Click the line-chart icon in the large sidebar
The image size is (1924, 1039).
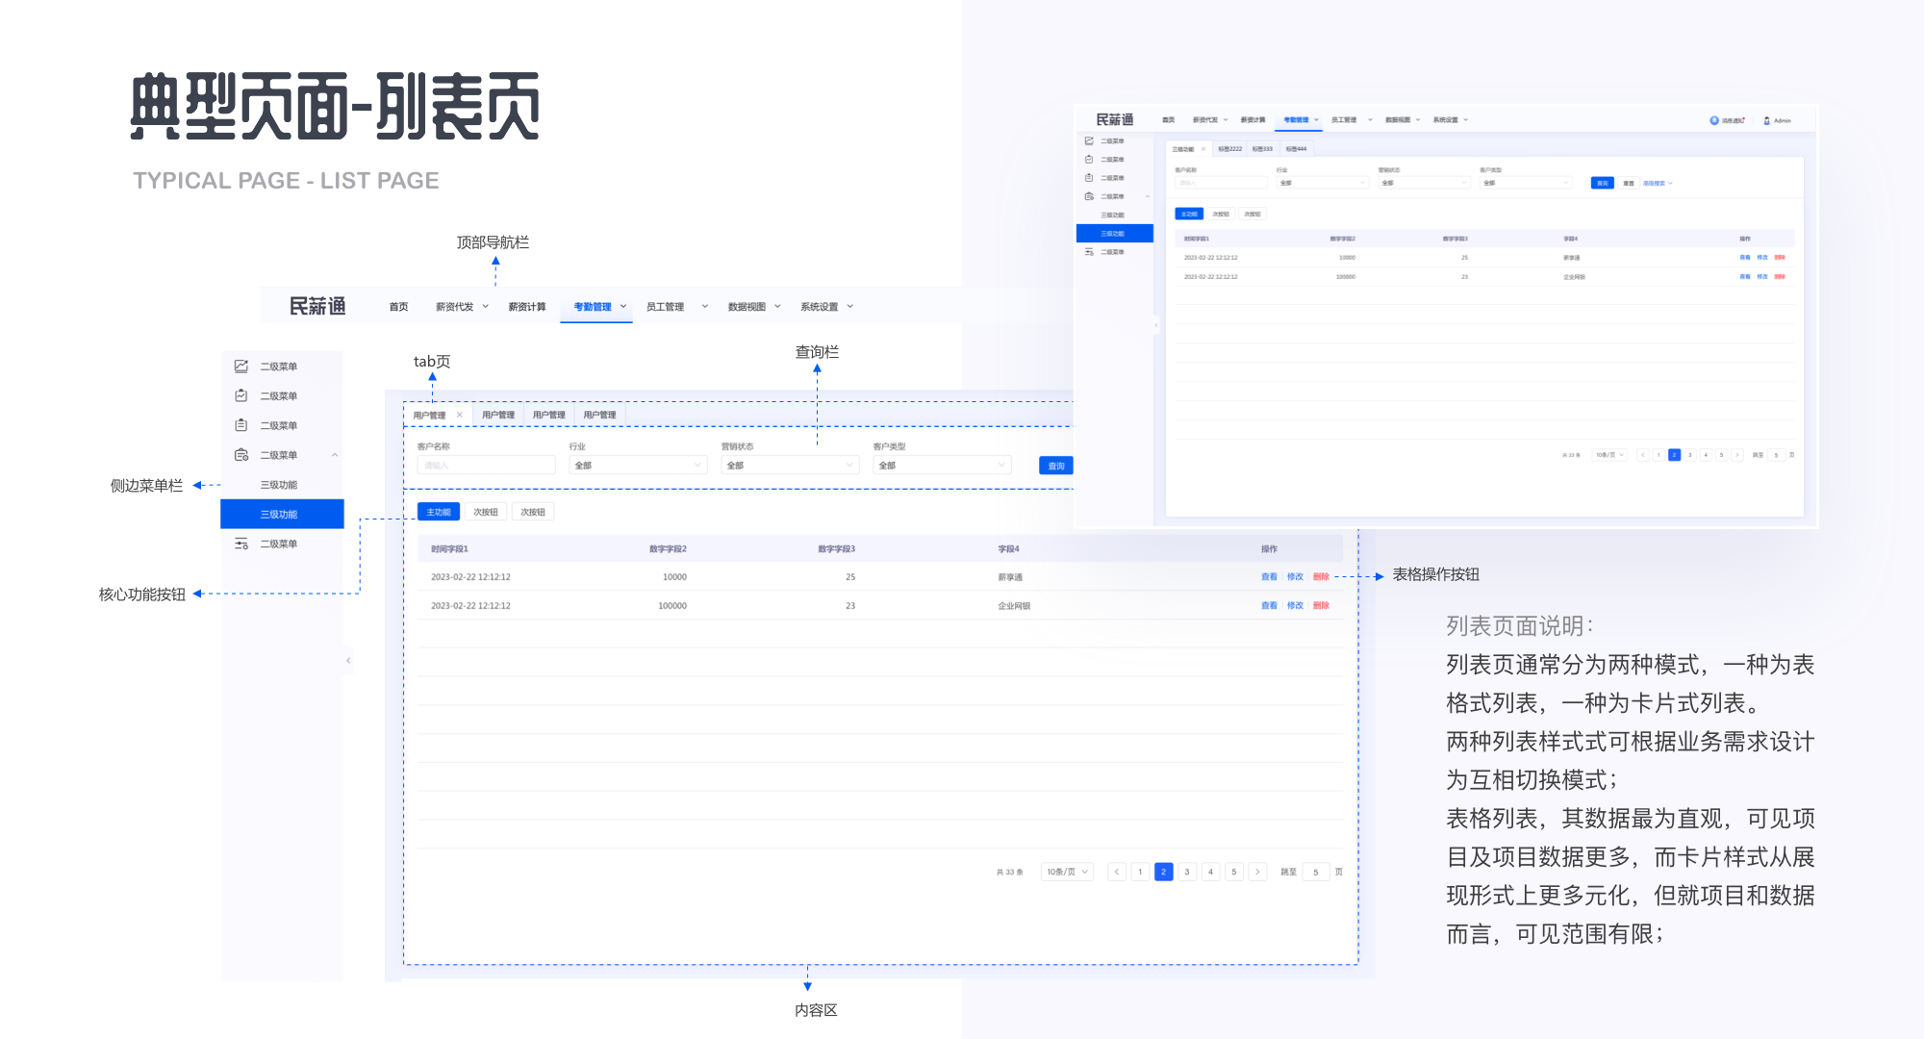[x=241, y=367]
